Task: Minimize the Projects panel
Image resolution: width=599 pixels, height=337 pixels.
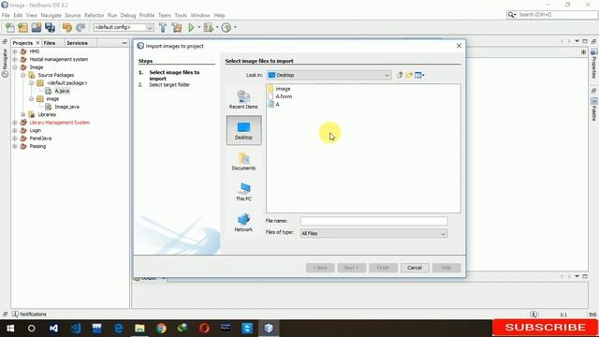Action: coord(124,43)
